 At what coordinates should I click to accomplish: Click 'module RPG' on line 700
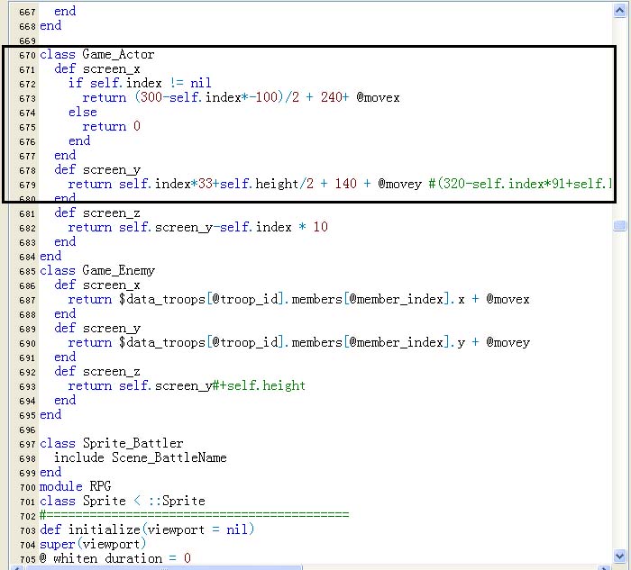pos(75,486)
